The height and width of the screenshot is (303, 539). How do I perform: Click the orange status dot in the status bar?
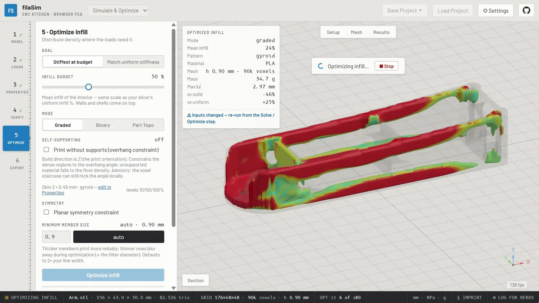(x=6, y=298)
